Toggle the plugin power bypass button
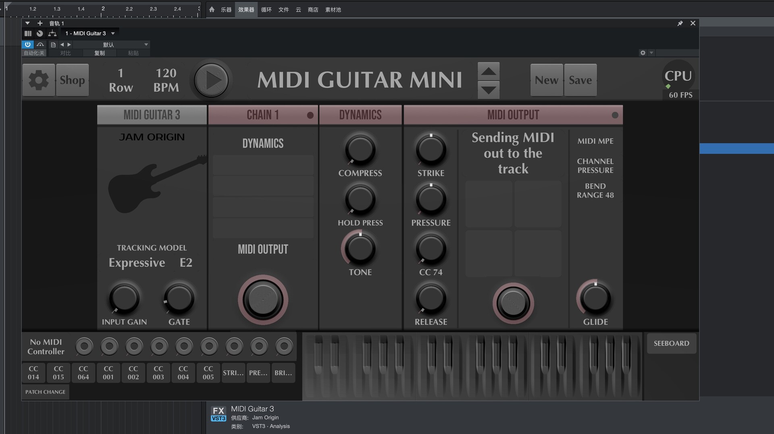 27,45
